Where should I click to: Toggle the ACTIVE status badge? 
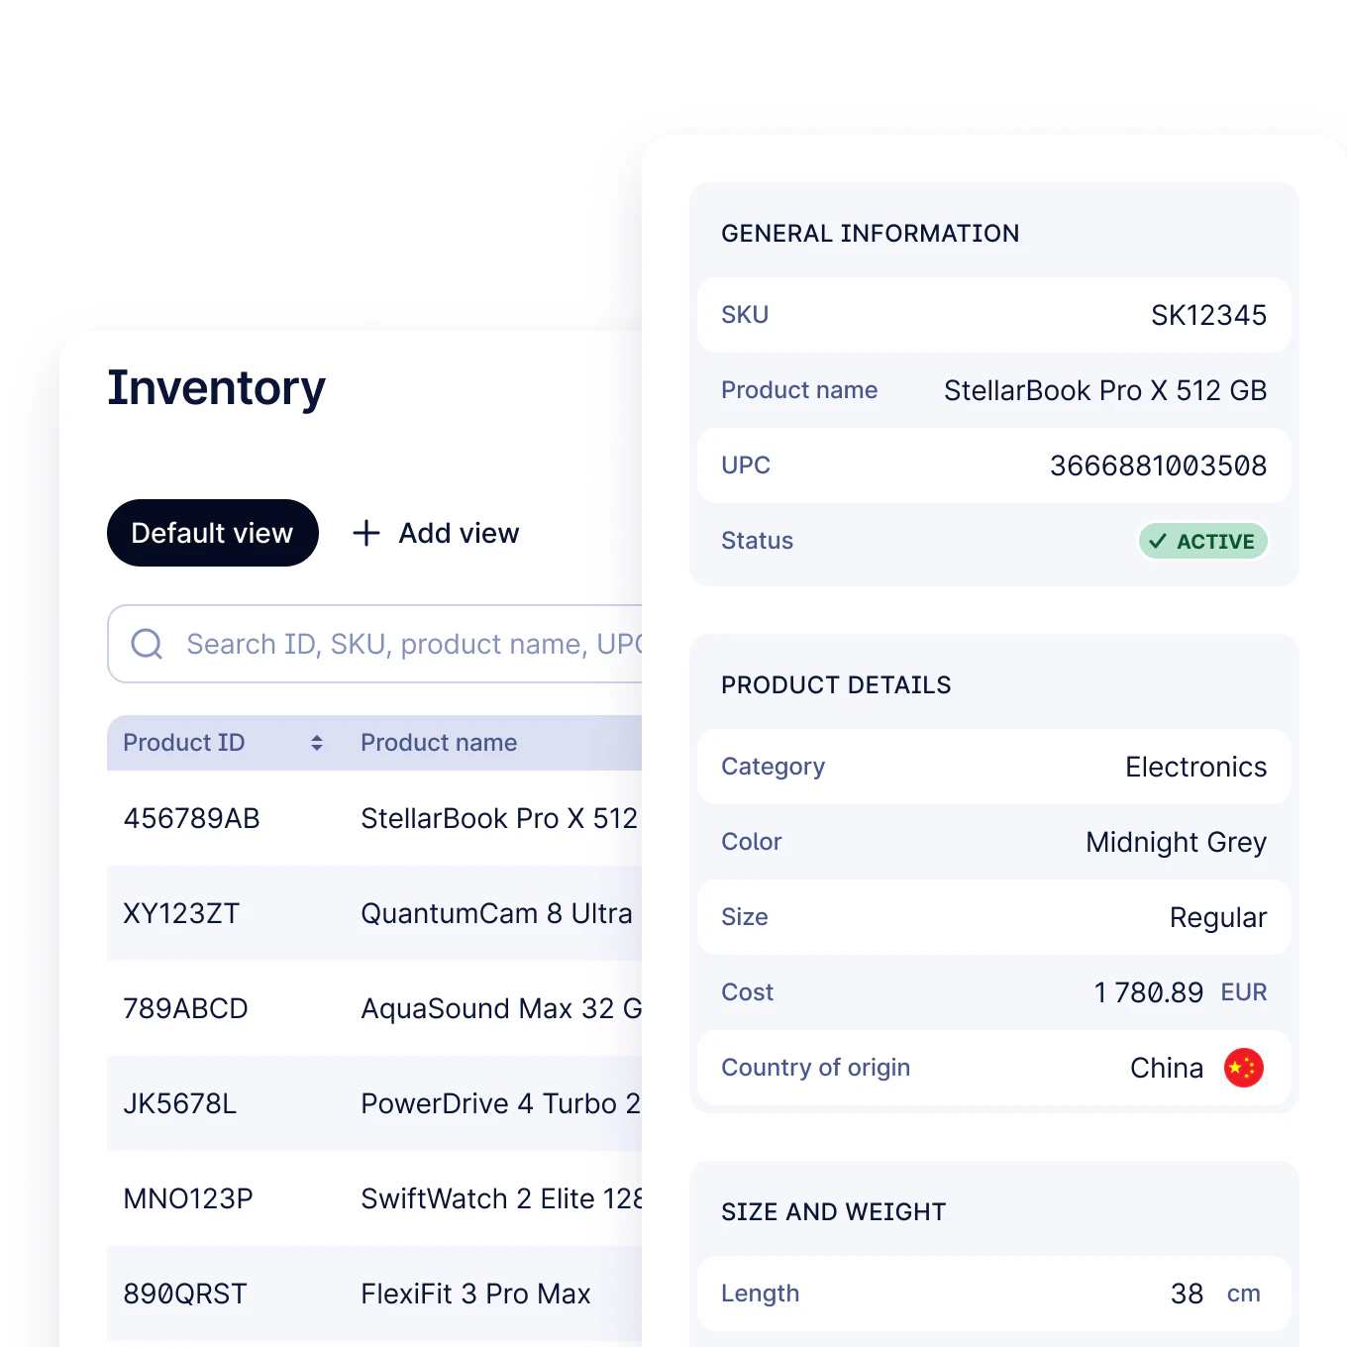(1202, 541)
